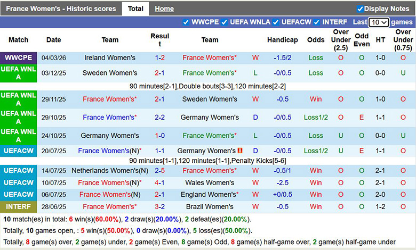
Task: Select the Total tab
Action: (x=135, y=9)
